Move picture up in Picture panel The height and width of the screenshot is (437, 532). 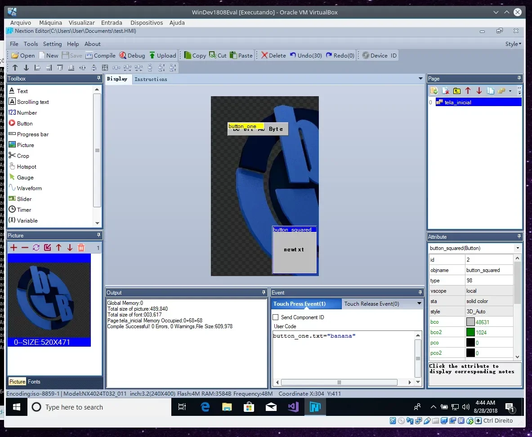[59, 247]
